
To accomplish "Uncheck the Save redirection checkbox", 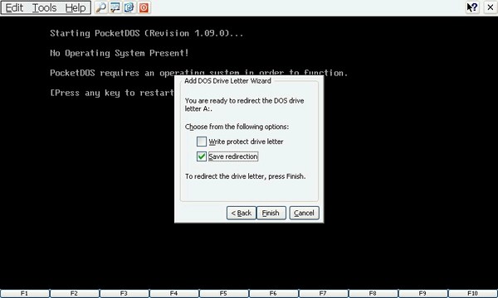I will (202, 156).
